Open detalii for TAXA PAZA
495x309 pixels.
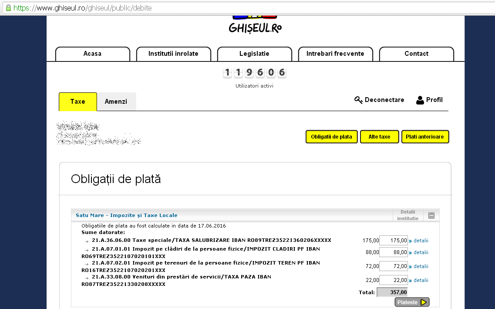[x=421, y=280]
